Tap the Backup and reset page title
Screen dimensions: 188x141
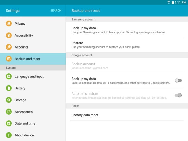click(x=86, y=11)
